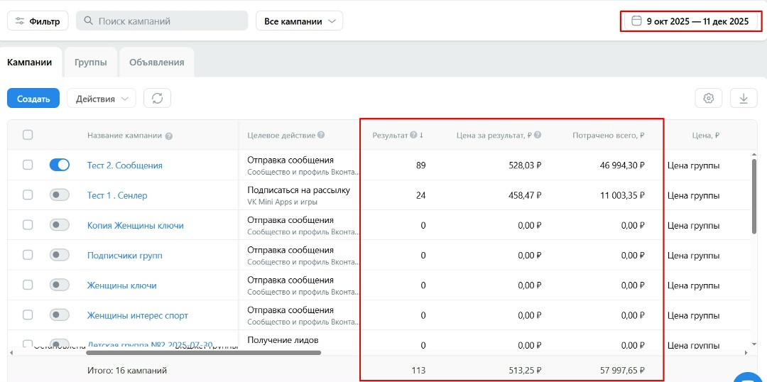Check the box for Тест 2. Сообщения
This screenshot has width=767, height=382.
click(x=28, y=165)
